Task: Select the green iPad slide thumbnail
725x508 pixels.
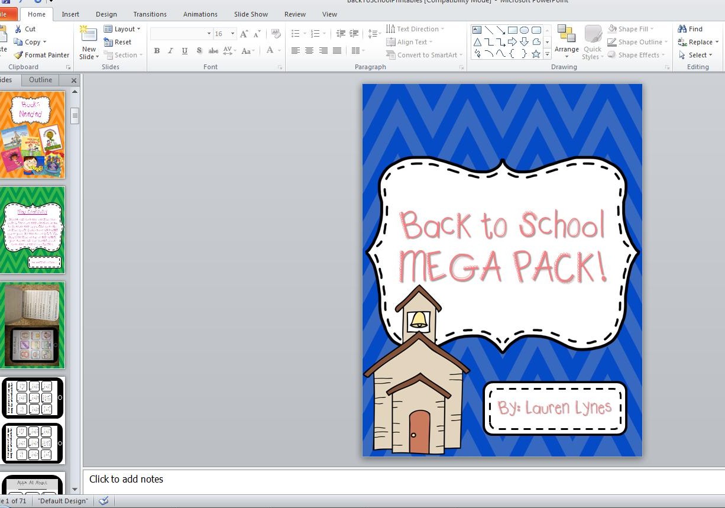Action: tap(34, 325)
